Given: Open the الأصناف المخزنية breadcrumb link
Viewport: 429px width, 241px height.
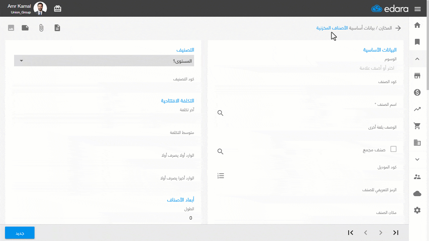Looking at the screenshot, I should [x=332, y=28].
